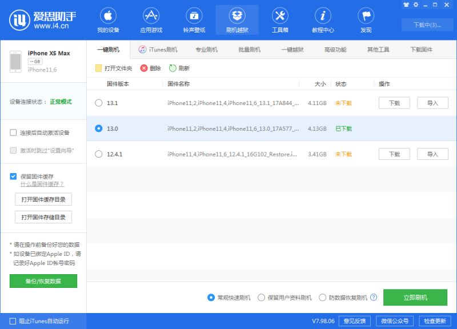The width and height of the screenshot is (457, 329).
Task: Click 打开固件存储目录 button
Action: point(43,217)
